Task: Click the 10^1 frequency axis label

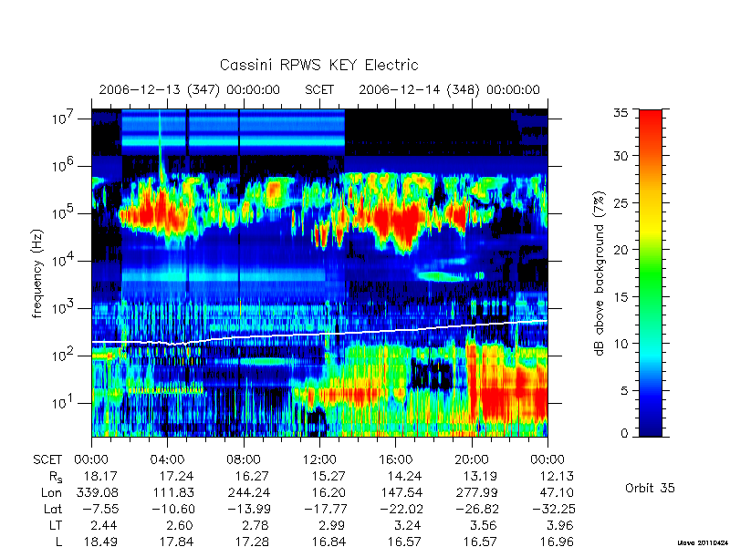Action: pyautogui.click(x=64, y=403)
